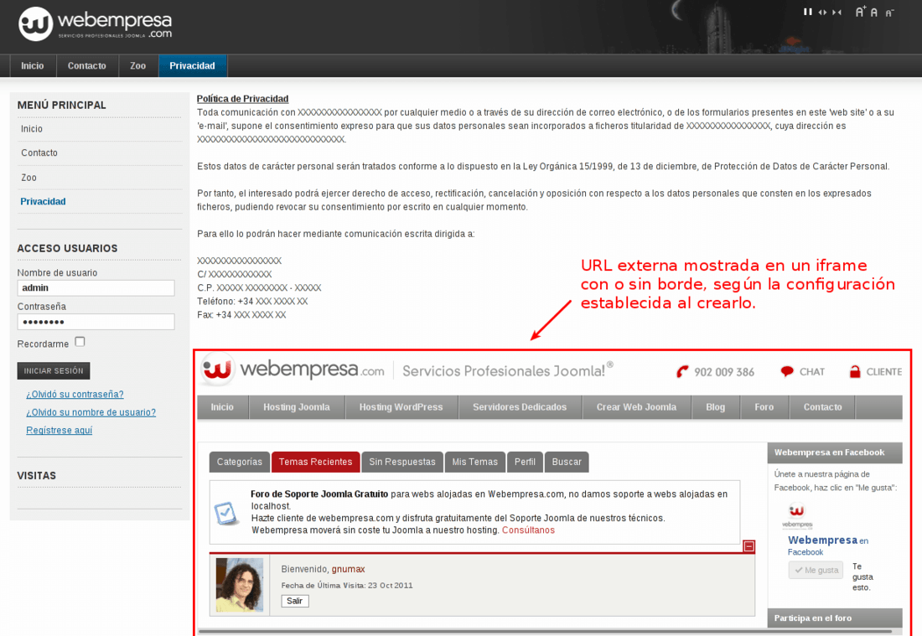Focus the Nombre de usuario field
The height and width of the screenshot is (636, 922).
tap(96, 288)
